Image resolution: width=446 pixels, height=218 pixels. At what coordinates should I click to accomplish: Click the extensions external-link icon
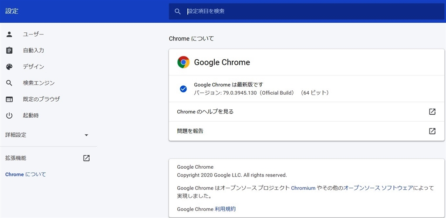click(86, 158)
